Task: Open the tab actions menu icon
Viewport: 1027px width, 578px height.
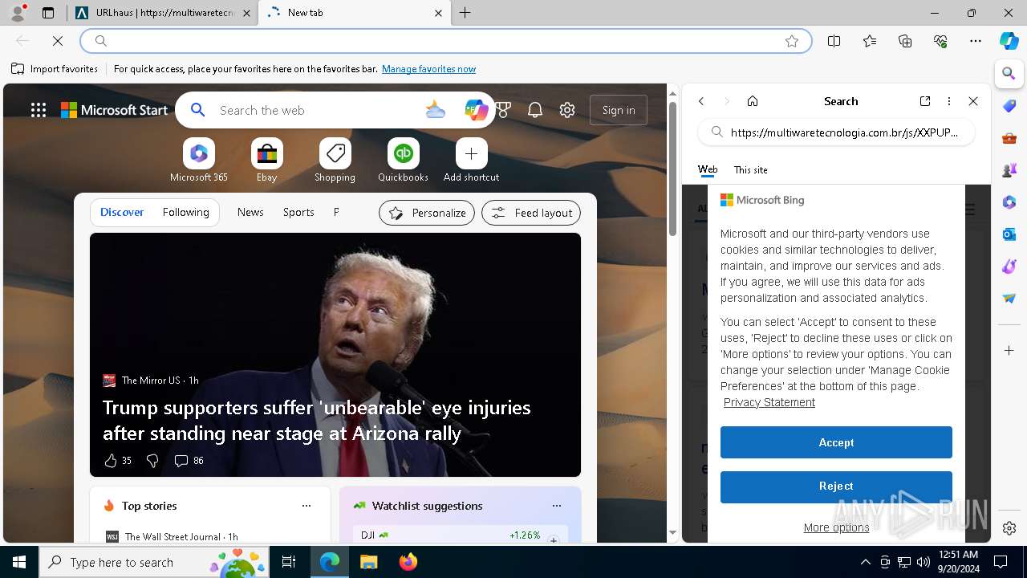Action: tap(48, 13)
